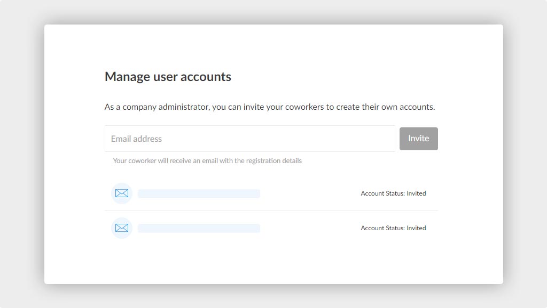Click the Email address input field
Image resolution: width=547 pixels, height=308 pixels.
coord(250,139)
